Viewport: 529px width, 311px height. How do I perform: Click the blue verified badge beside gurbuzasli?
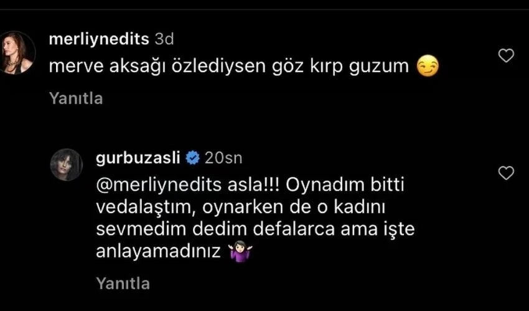(x=192, y=159)
